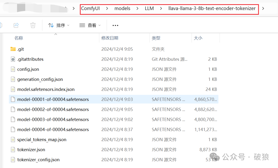Click the 4,882,620 size cell
This screenshot has height=168, width=278.
pos(206,109)
